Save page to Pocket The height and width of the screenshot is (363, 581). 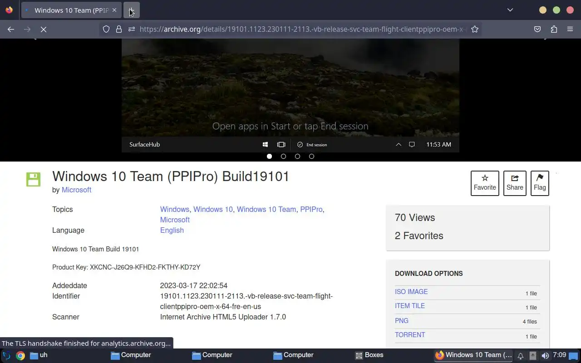pos(537,29)
